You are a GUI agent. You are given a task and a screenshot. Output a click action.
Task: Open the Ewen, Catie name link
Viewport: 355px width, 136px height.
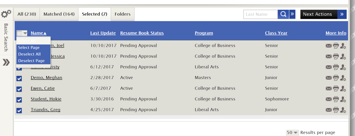click(43, 88)
